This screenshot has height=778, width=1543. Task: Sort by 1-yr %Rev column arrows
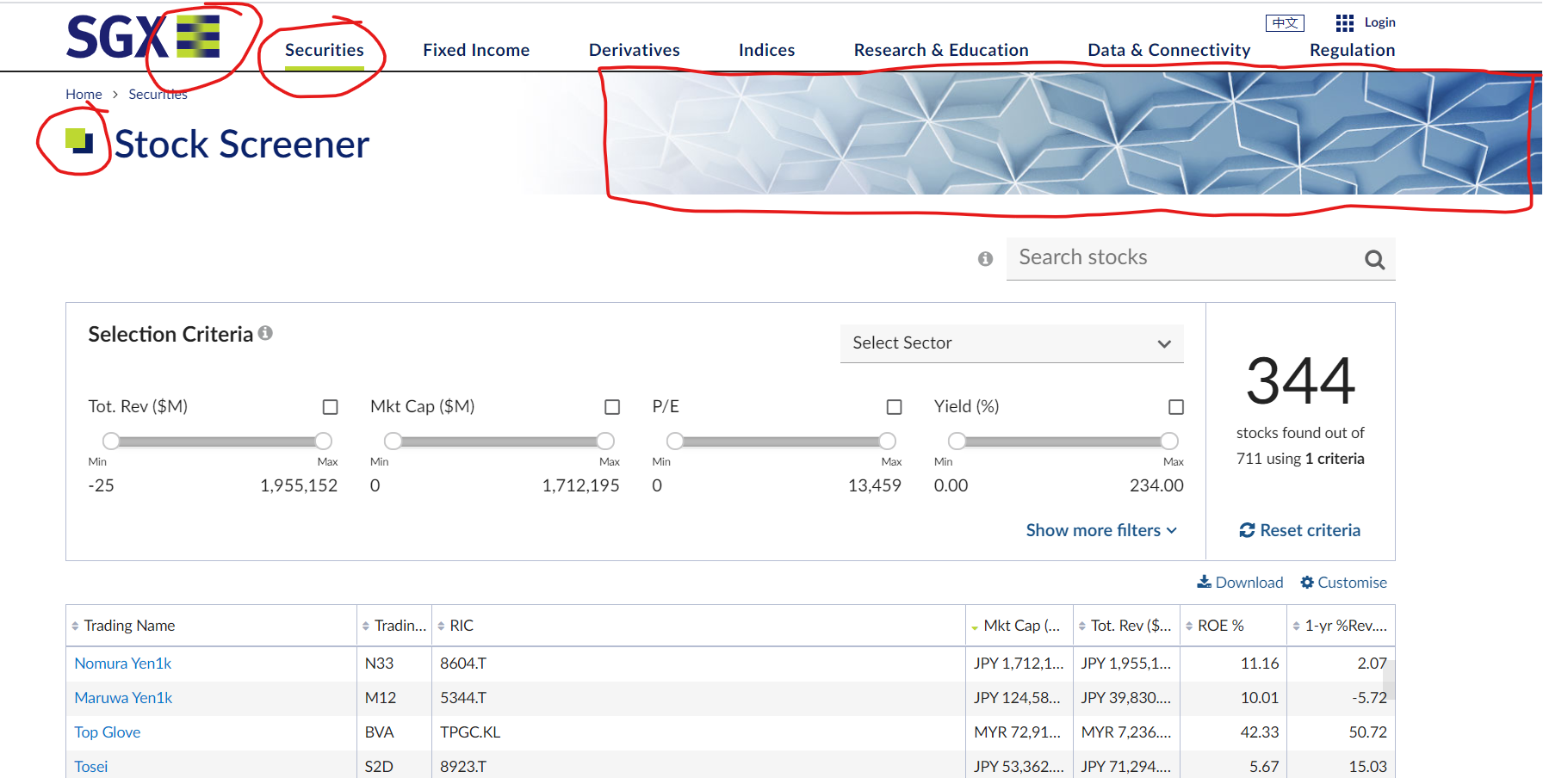point(1296,627)
